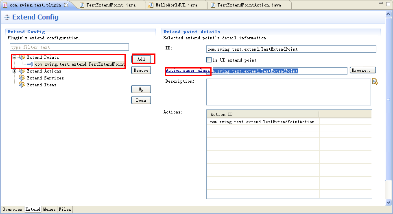
Task: Click the Browse... button
Action: coord(362,71)
